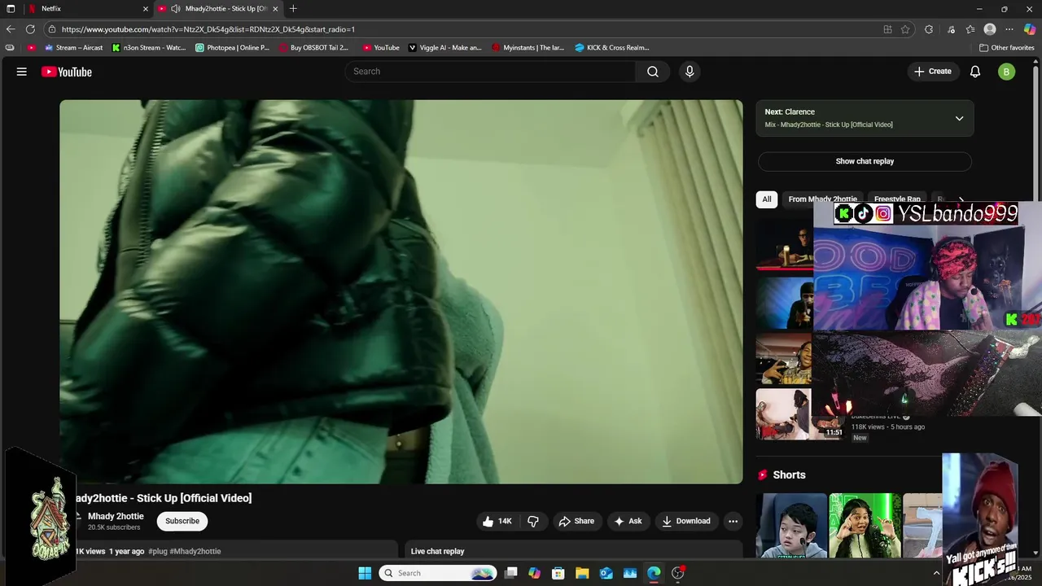
Task: Click the Share button
Action: (576, 521)
